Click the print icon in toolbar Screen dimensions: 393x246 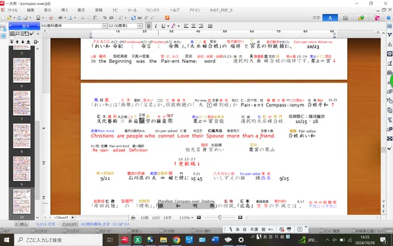(x=60, y=18)
